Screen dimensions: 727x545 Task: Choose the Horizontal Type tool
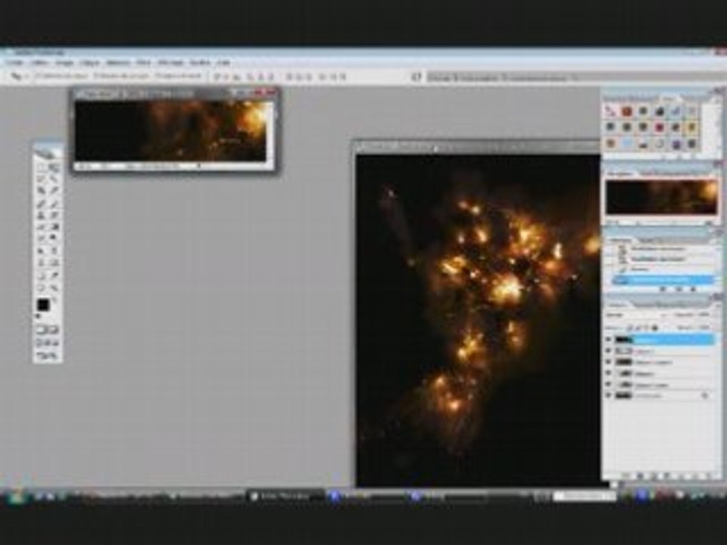(54, 250)
